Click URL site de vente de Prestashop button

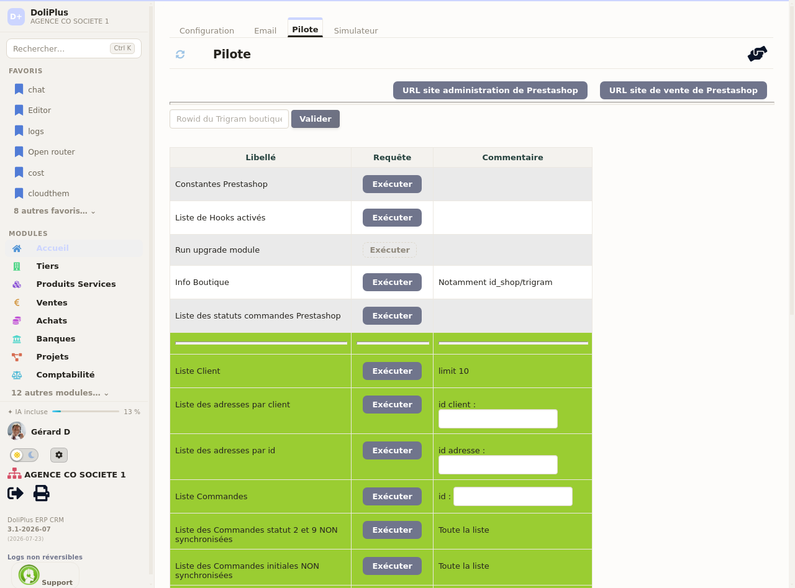point(683,90)
